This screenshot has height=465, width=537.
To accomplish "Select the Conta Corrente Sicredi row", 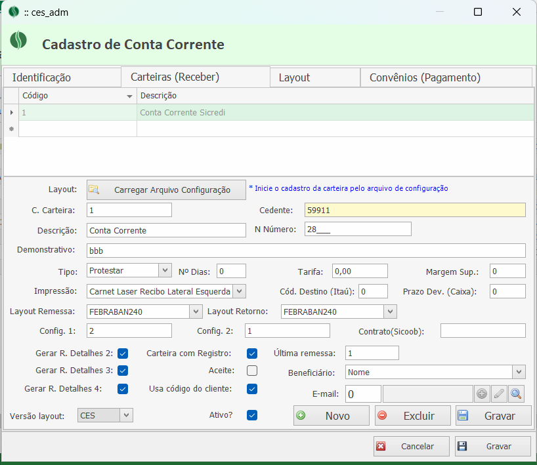I will 269,112.
